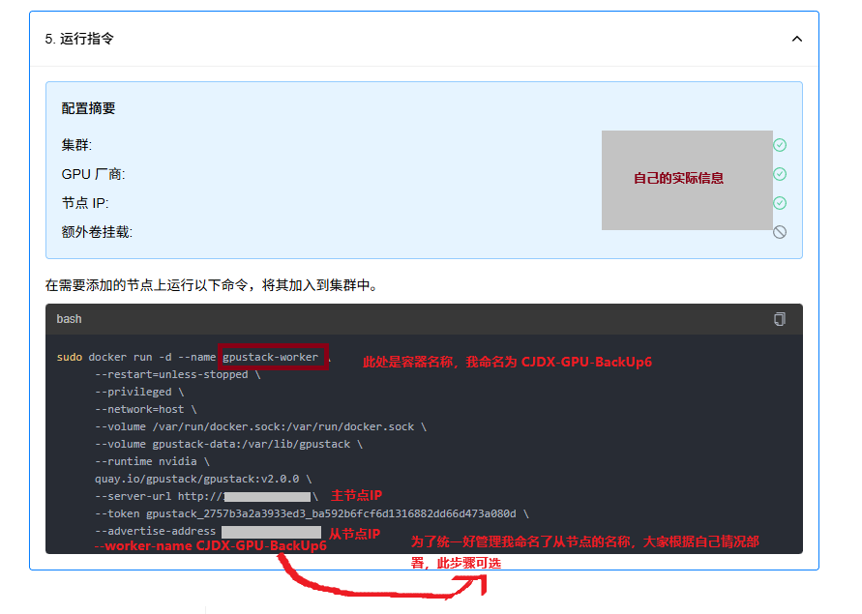Screen dimensions: 862x614
Task: Click the --network=host line
Action: (x=146, y=410)
